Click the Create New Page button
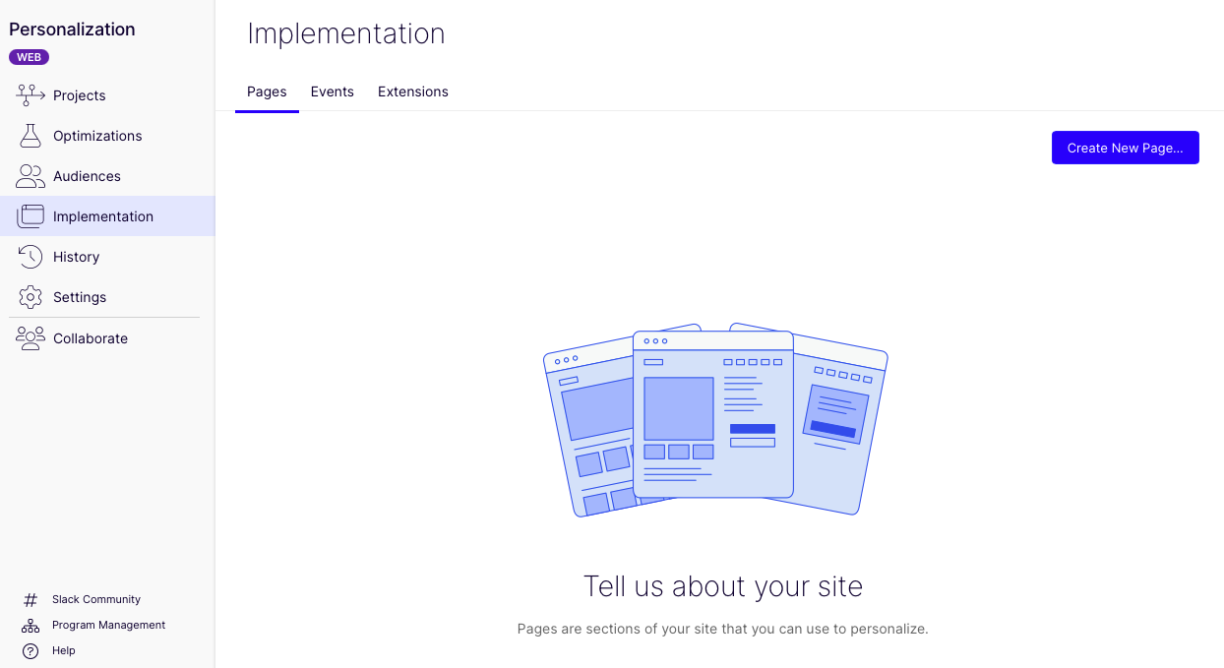 click(x=1125, y=147)
